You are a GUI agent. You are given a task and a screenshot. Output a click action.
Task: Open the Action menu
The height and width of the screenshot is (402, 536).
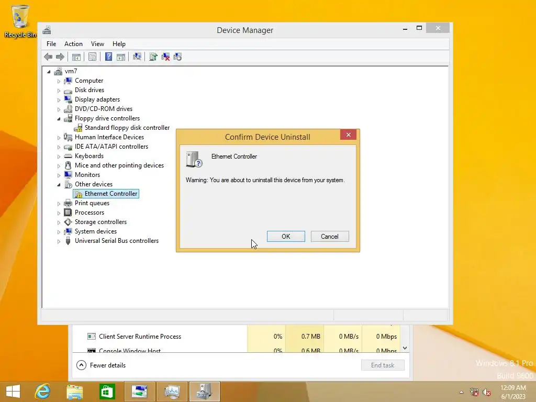point(73,44)
